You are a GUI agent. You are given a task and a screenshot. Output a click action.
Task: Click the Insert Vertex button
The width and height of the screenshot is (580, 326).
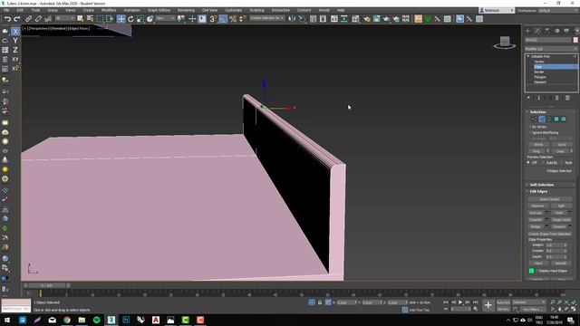click(x=549, y=199)
